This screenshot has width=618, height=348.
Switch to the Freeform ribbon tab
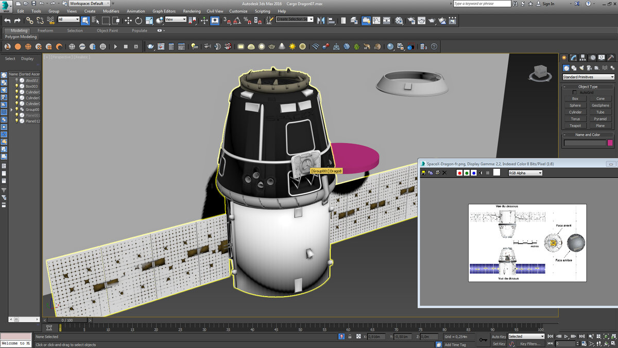45,30
